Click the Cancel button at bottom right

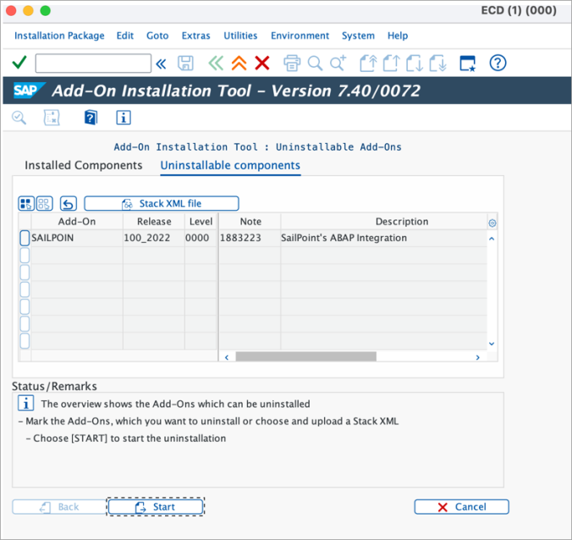pos(461,507)
